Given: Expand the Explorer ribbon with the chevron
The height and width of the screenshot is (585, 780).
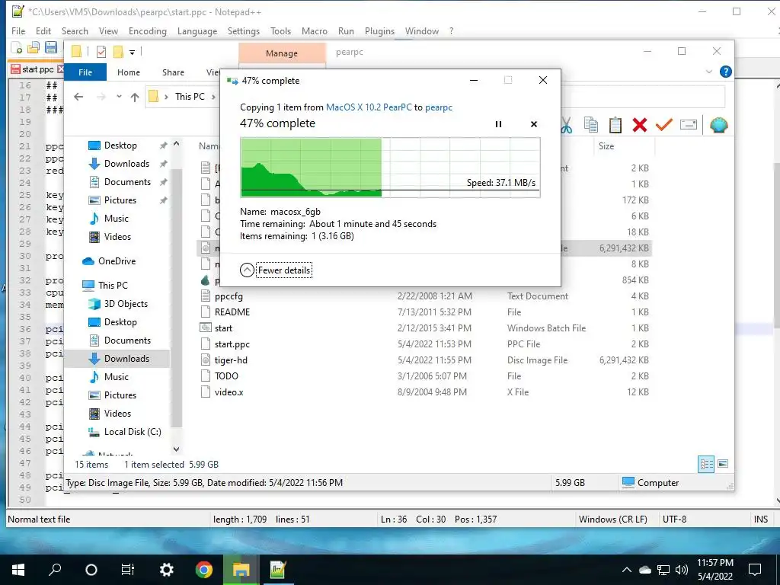Looking at the screenshot, I should 709,72.
